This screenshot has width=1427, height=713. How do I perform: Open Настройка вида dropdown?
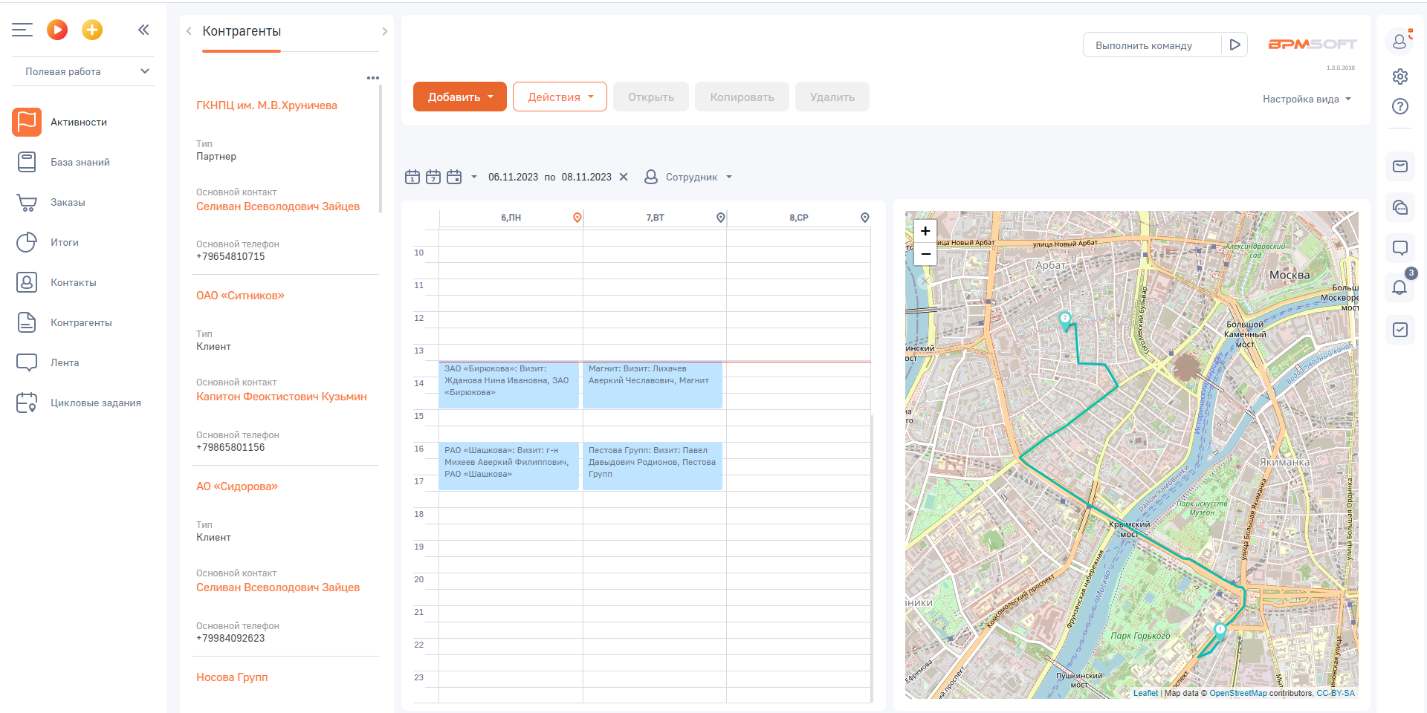pyautogui.click(x=1307, y=99)
